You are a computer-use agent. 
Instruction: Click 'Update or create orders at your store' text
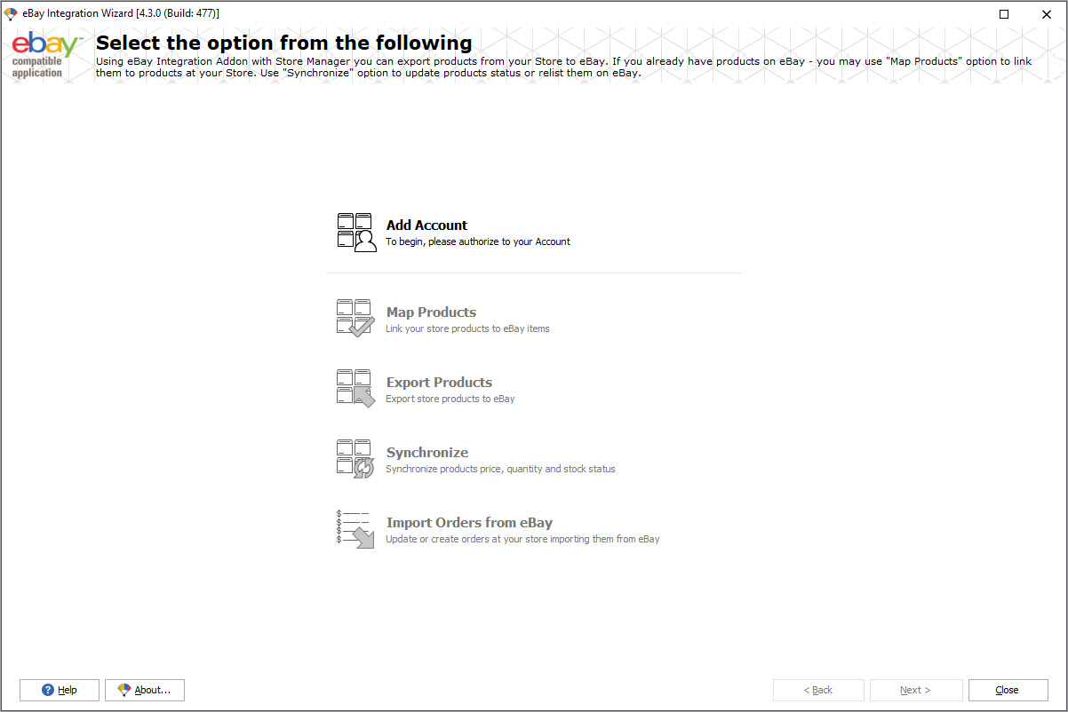click(522, 539)
